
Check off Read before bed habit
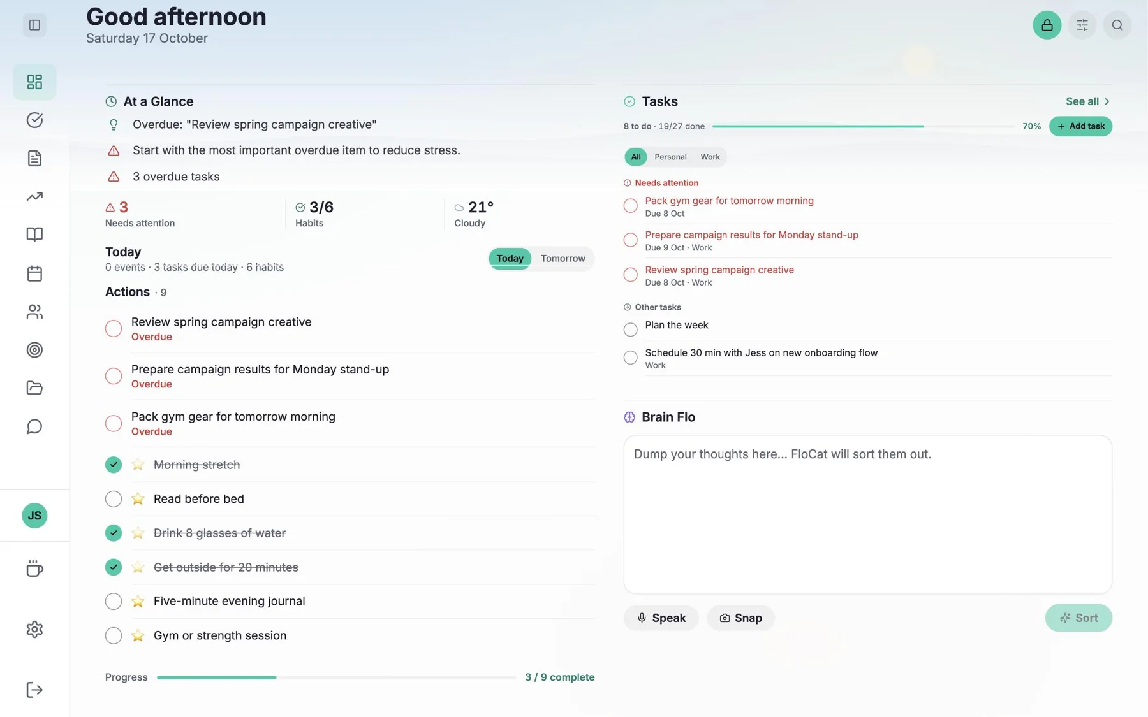114,499
